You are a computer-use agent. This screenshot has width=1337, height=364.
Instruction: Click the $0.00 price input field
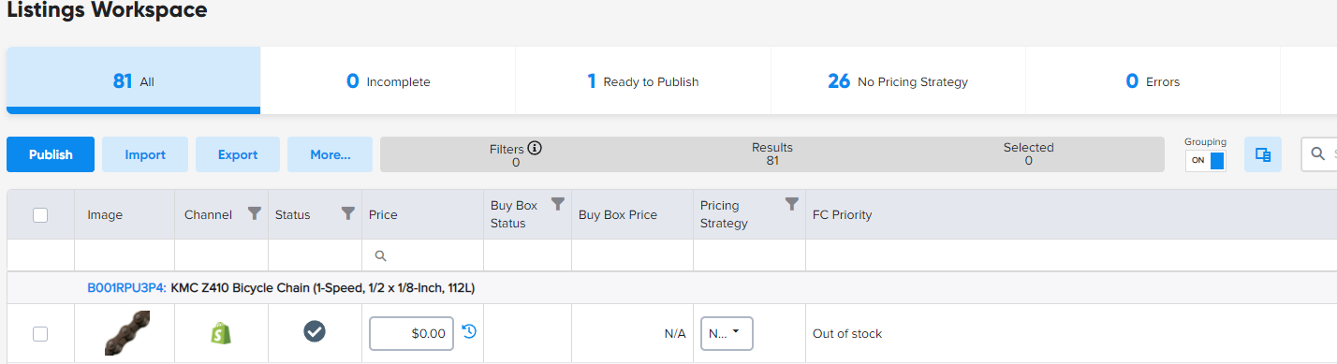[x=412, y=333]
